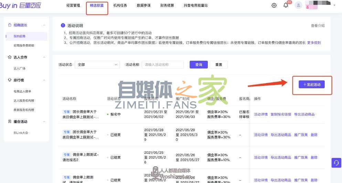Click the 重置 reset button
Viewport: 342px width, 183px height.
click(x=219, y=65)
